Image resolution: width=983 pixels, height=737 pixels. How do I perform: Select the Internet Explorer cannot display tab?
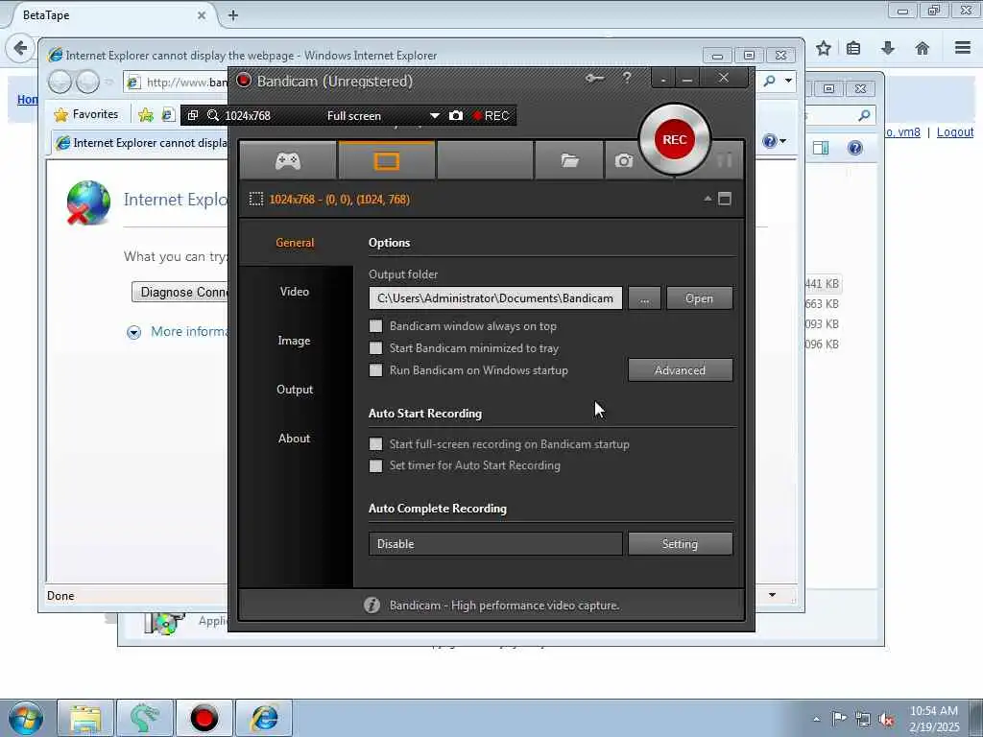(x=141, y=143)
